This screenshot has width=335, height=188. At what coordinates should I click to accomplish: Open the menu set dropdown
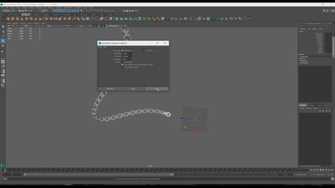point(9,10)
